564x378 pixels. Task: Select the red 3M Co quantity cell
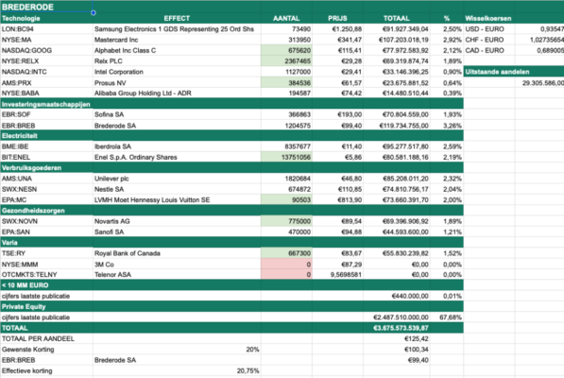(286, 264)
